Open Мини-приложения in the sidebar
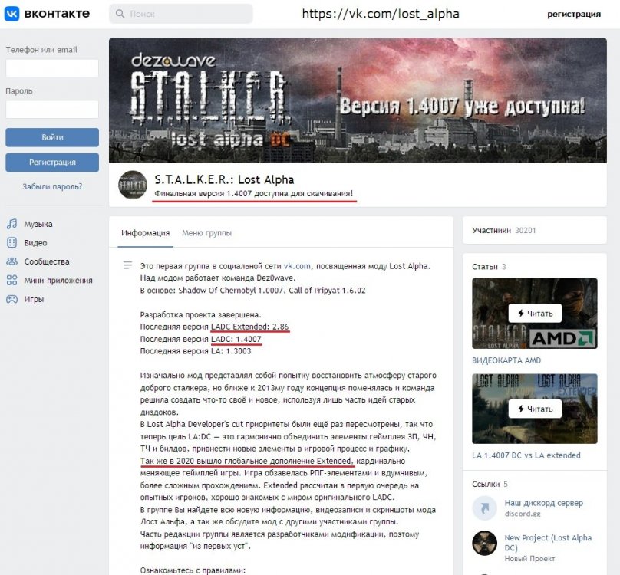Screen dimensions: 620x575 [58, 280]
